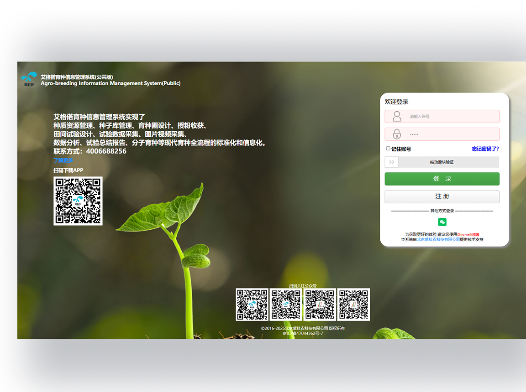Screen dimensions: 526x392
Task: Click the APP download QR code
Action: click(78, 201)
